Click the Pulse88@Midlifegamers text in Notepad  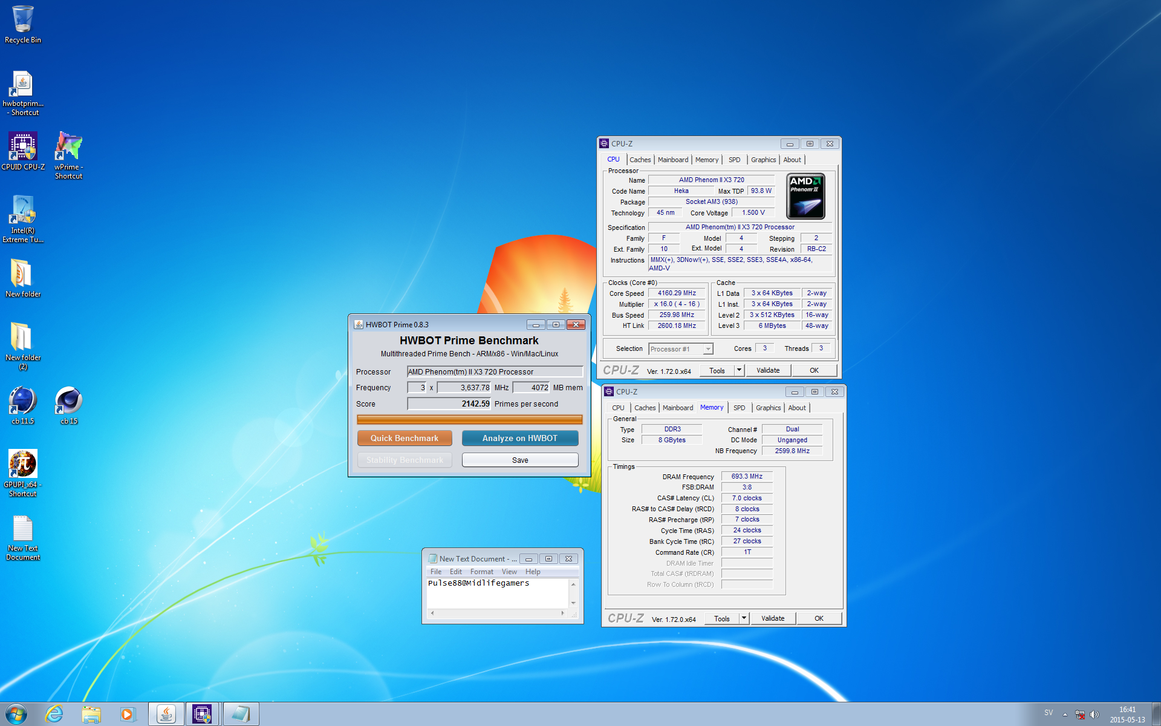(478, 583)
